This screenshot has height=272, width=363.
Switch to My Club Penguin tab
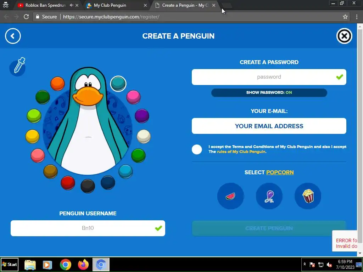[x=110, y=5]
